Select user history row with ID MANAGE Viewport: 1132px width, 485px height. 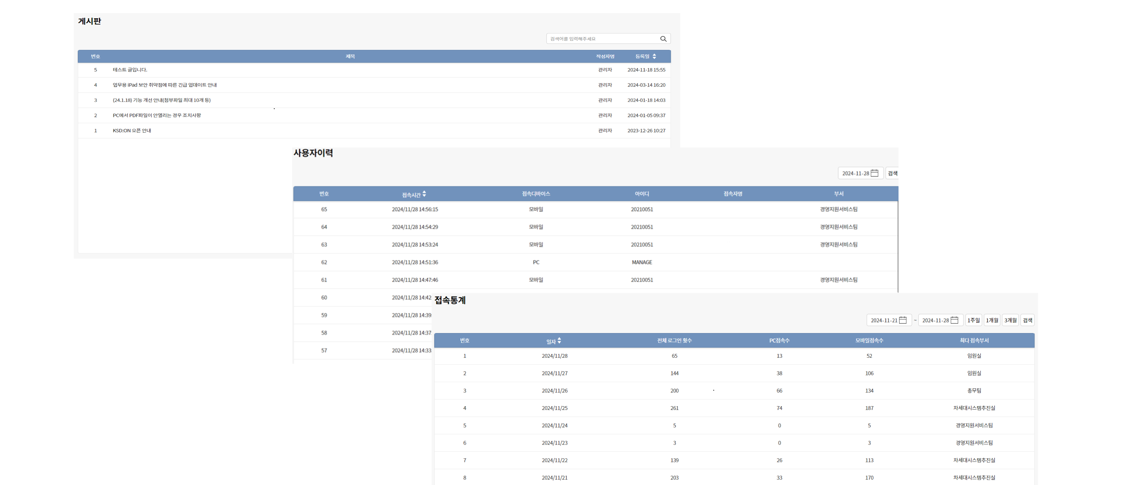[x=641, y=262]
